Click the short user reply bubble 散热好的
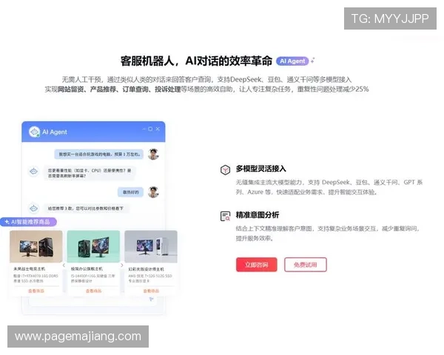 (130, 192)
